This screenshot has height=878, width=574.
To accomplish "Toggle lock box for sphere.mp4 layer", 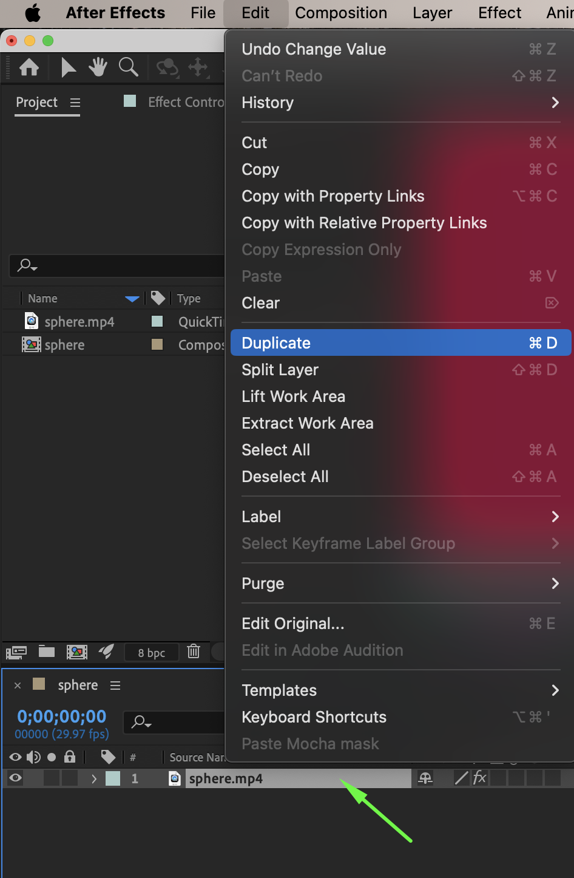I will pyautogui.click(x=70, y=778).
